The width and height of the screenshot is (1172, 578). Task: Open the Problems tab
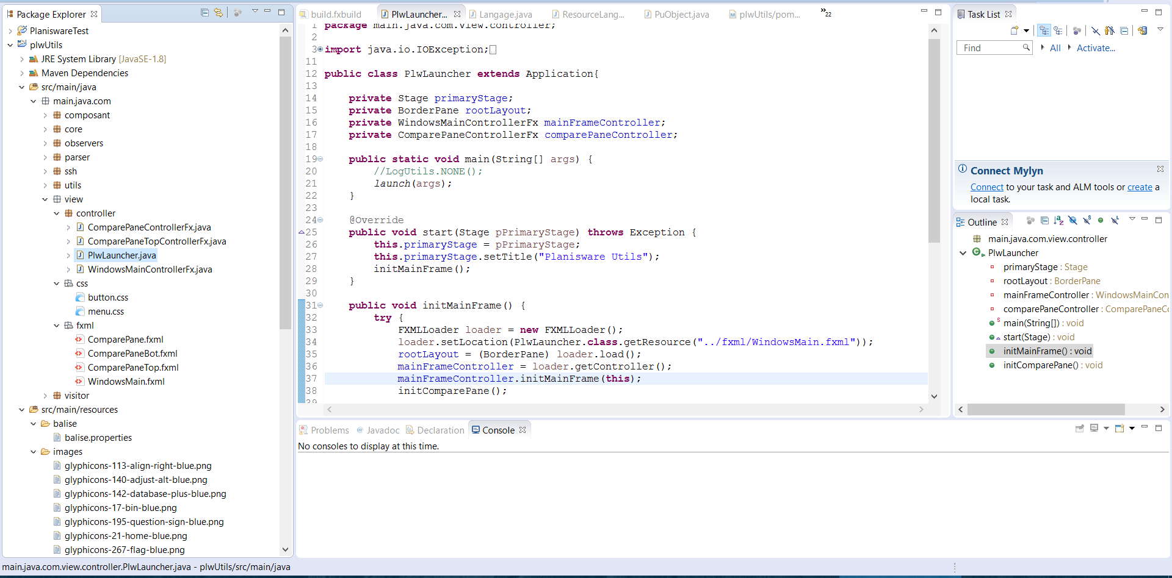tap(324, 430)
